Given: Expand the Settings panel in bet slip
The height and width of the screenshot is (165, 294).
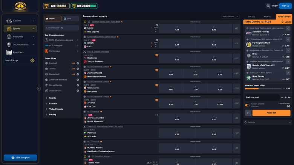Looking at the screenshot, I should click(x=268, y=123).
